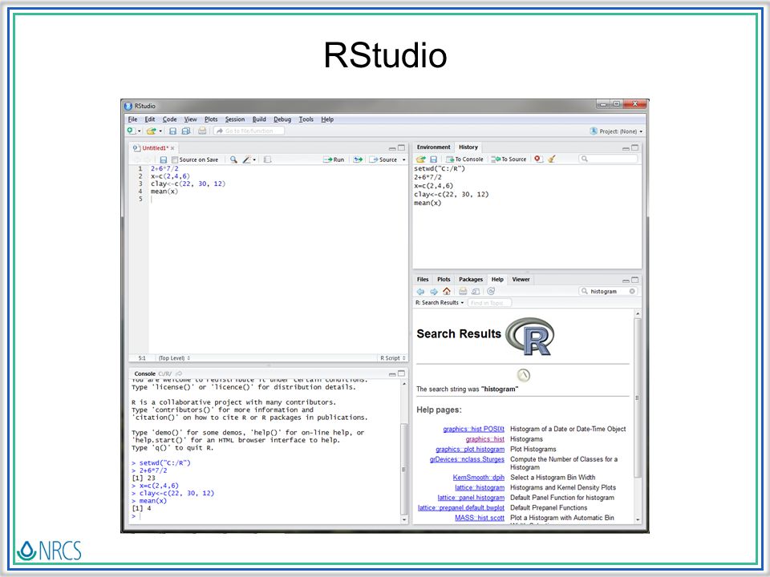Click the History search field

click(608, 159)
